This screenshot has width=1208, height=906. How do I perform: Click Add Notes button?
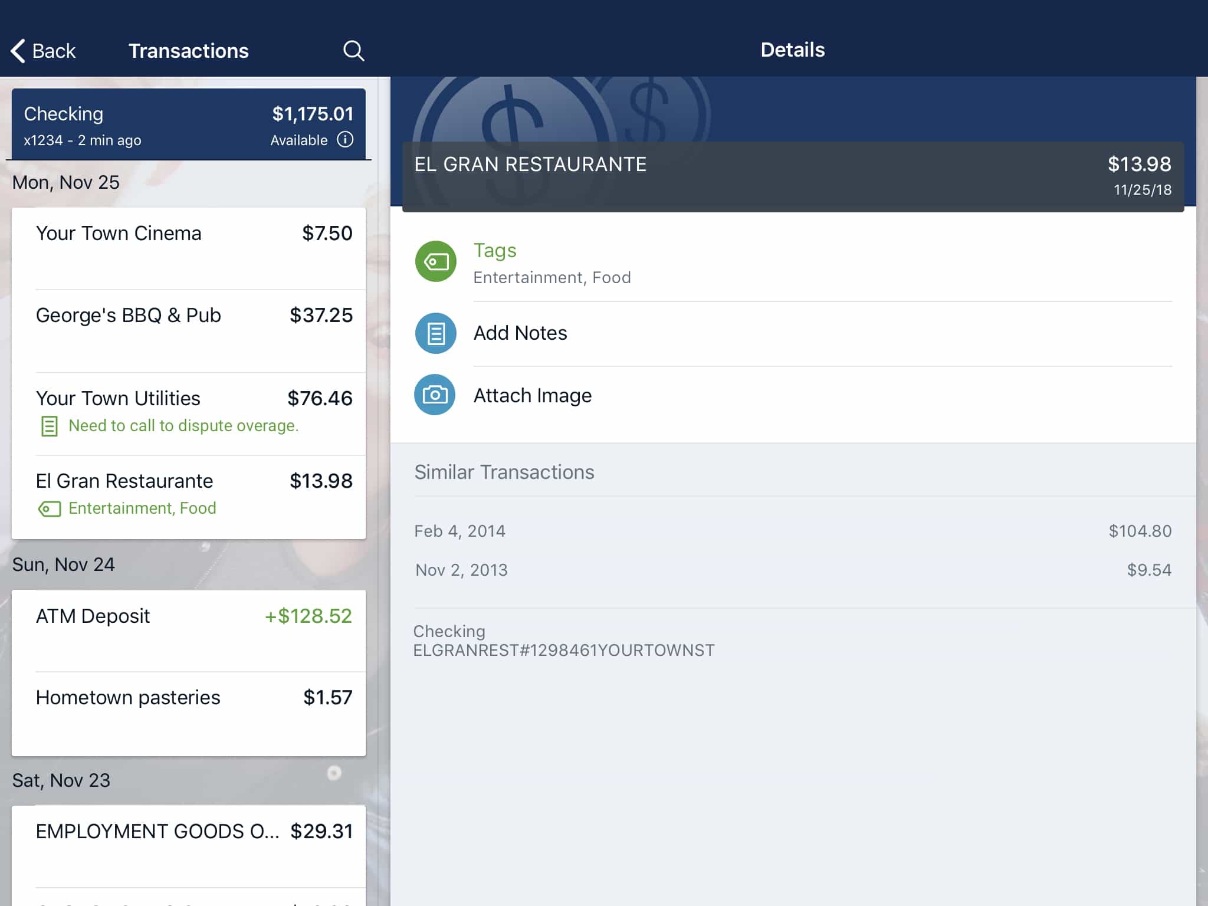pyautogui.click(x=520, y=332)
